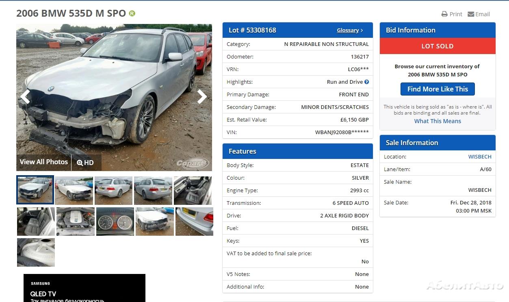Select the engine bay thumbnail
The image size is (509, 302).
76,222
